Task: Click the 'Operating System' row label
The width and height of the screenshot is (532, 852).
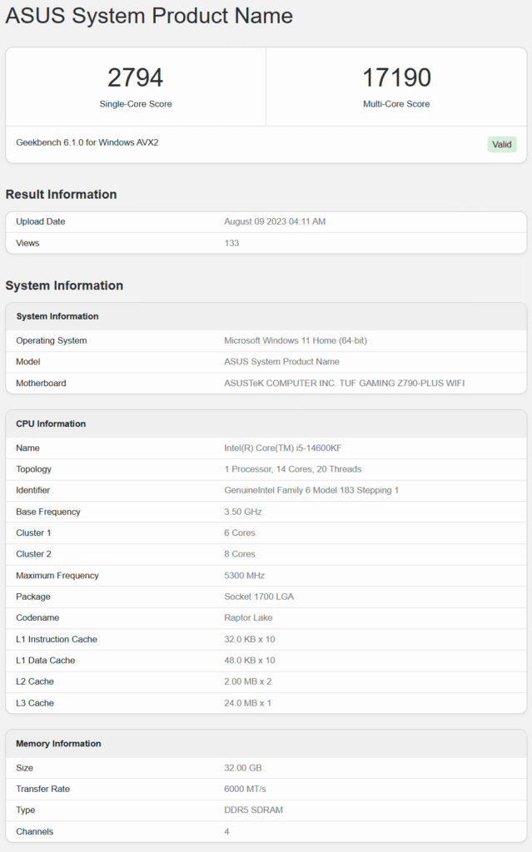Action: (x=51, y=340)
